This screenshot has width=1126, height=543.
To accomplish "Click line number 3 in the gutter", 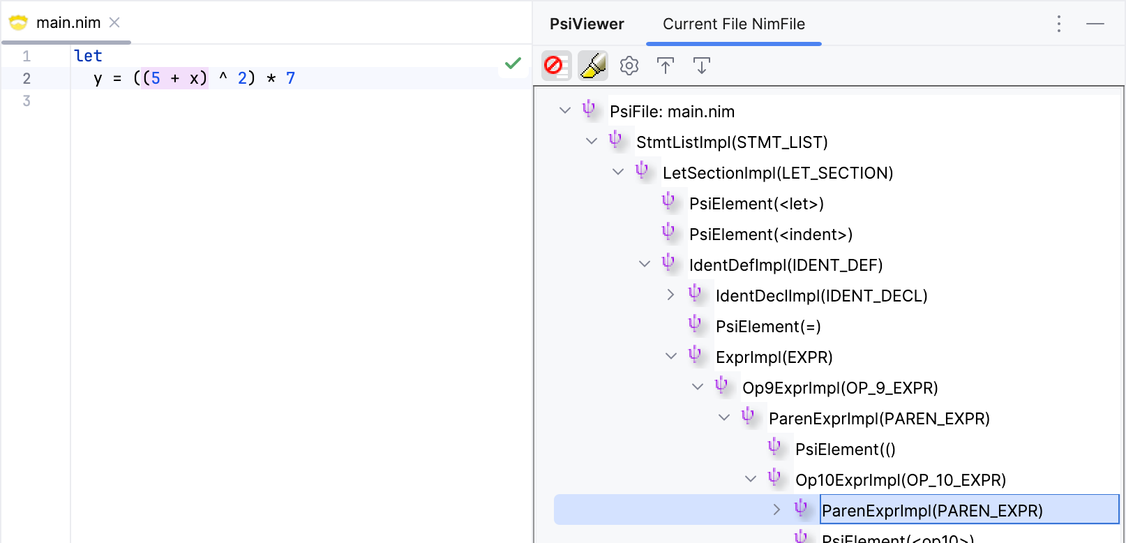I will pos(27,101).
